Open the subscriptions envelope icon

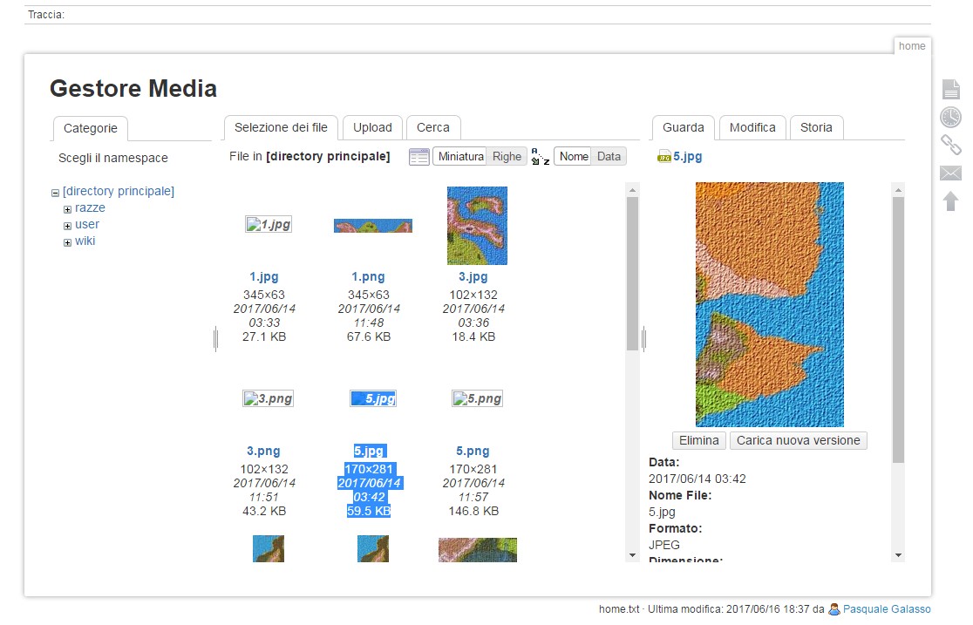[x=950, y=173]
